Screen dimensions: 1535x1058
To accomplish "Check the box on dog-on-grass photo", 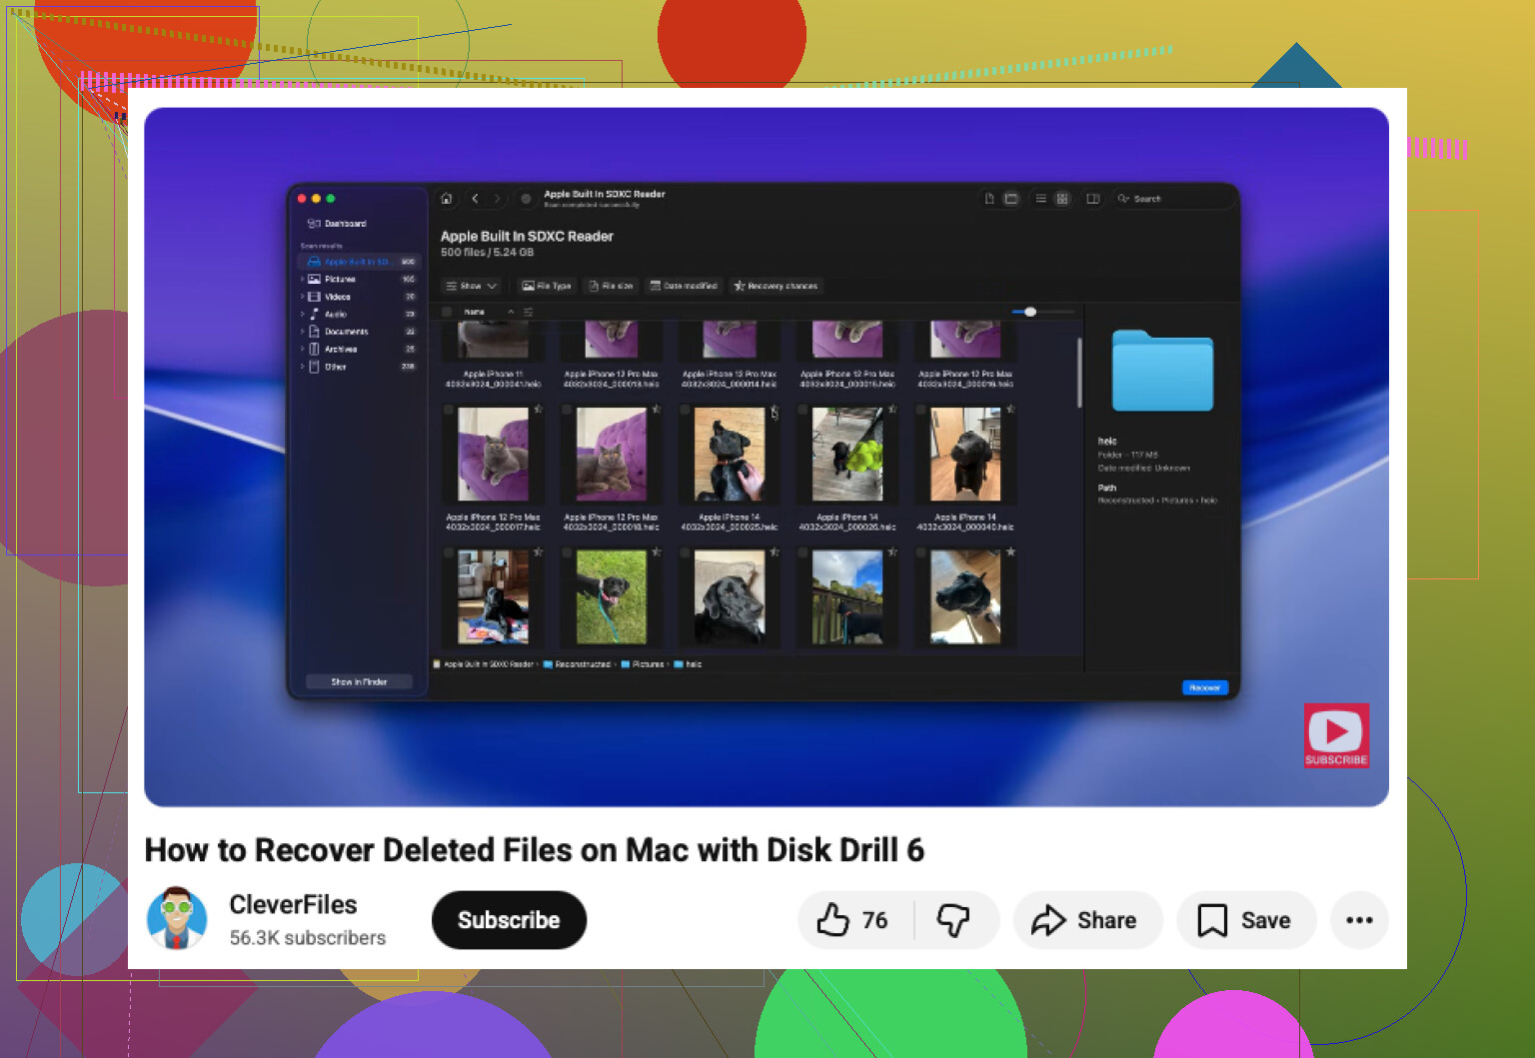I will pos(567,552).
